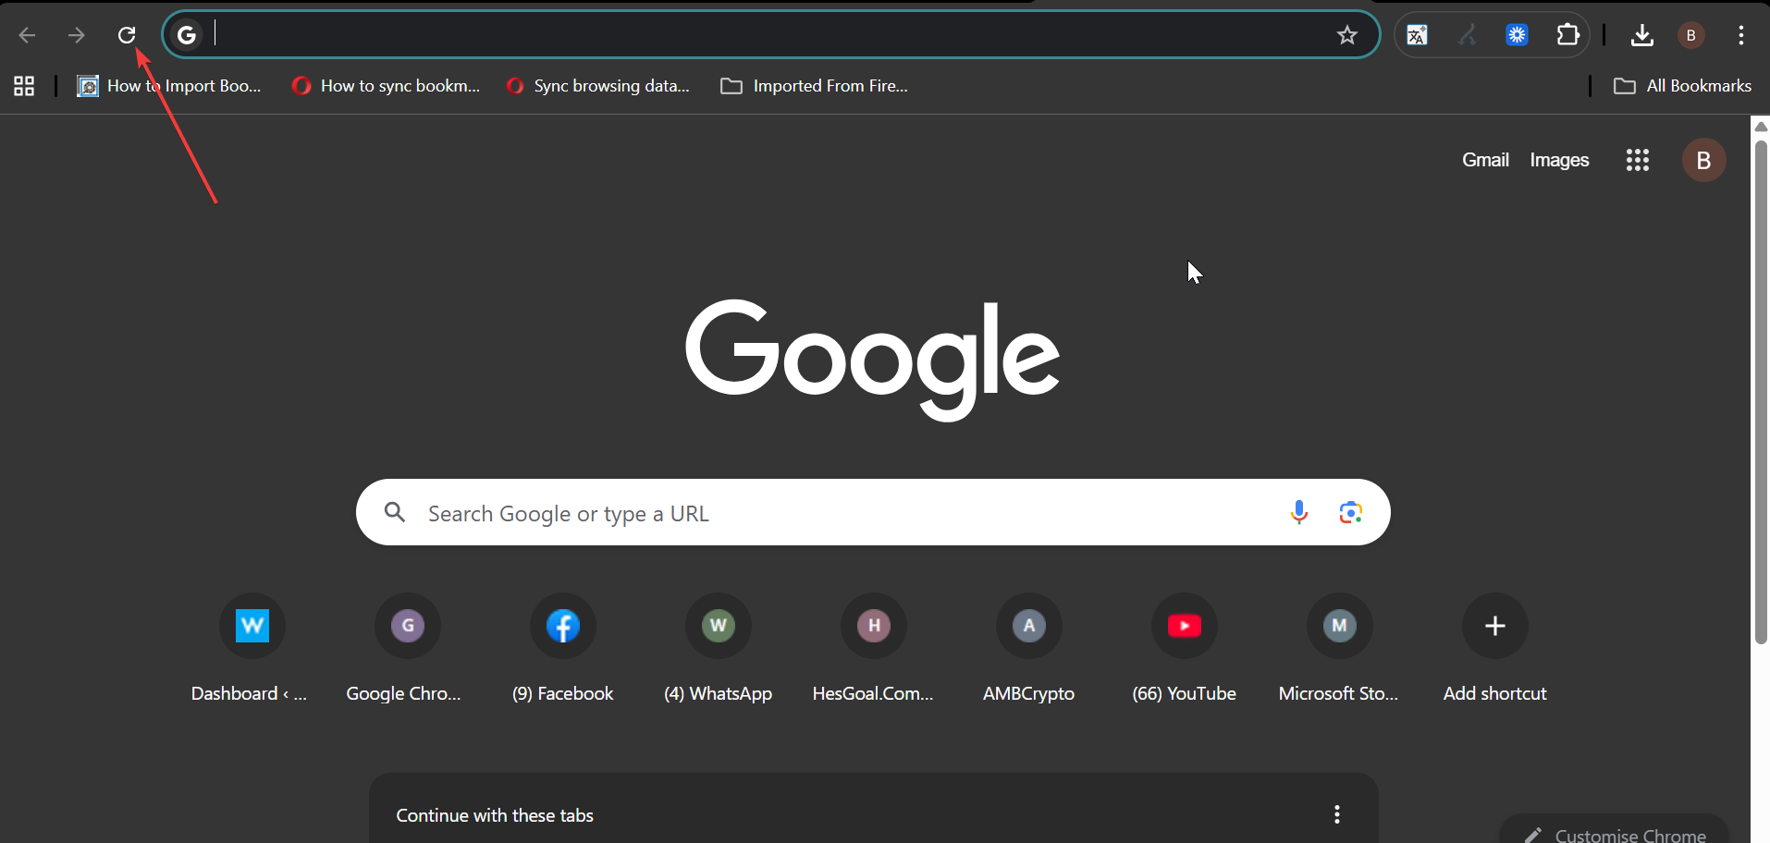
Task: Open the AMBCrypto shortcut
Action: 1028,649
